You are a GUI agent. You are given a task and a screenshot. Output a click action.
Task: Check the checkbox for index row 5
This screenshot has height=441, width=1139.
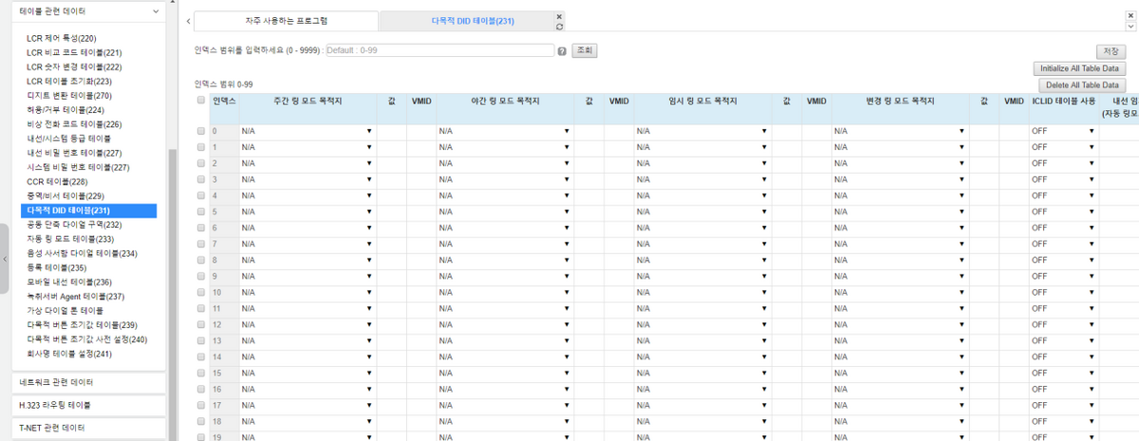coord(200,211)
